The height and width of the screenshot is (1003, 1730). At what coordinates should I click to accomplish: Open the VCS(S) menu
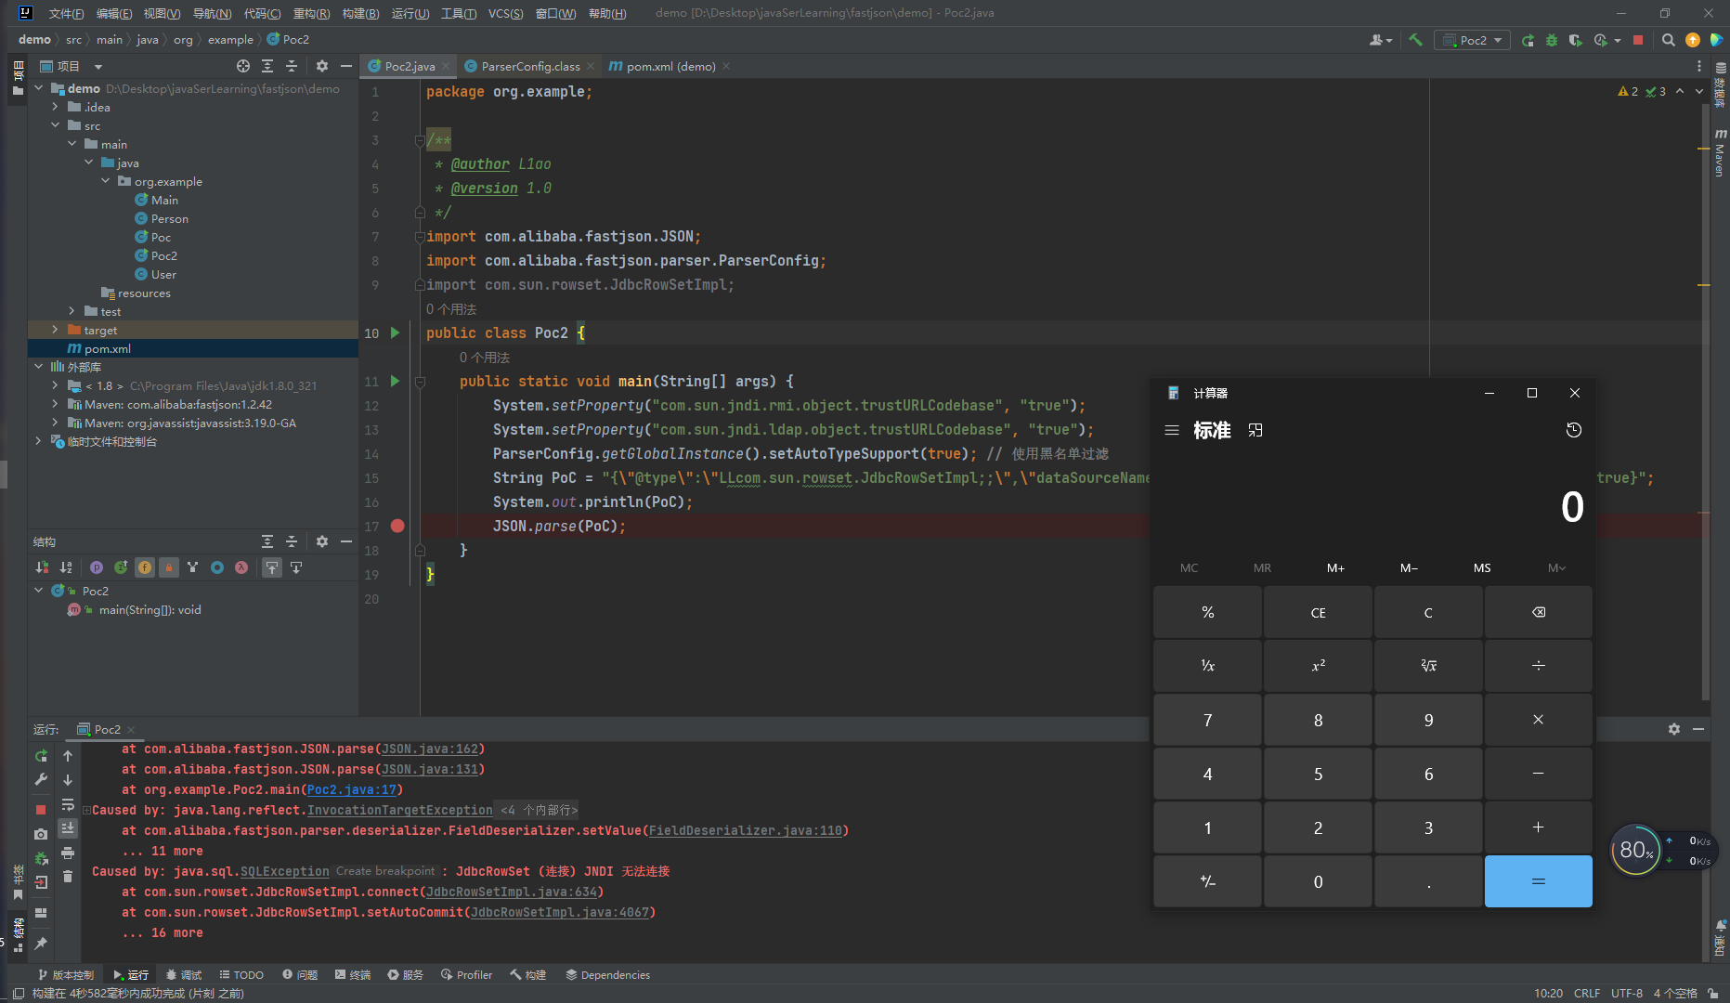click(505, 13)
